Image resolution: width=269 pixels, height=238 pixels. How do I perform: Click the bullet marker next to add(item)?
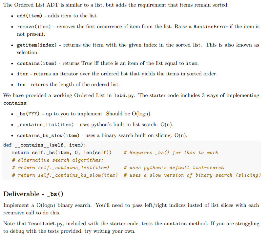pyautogui.click(x=12, y=16)
